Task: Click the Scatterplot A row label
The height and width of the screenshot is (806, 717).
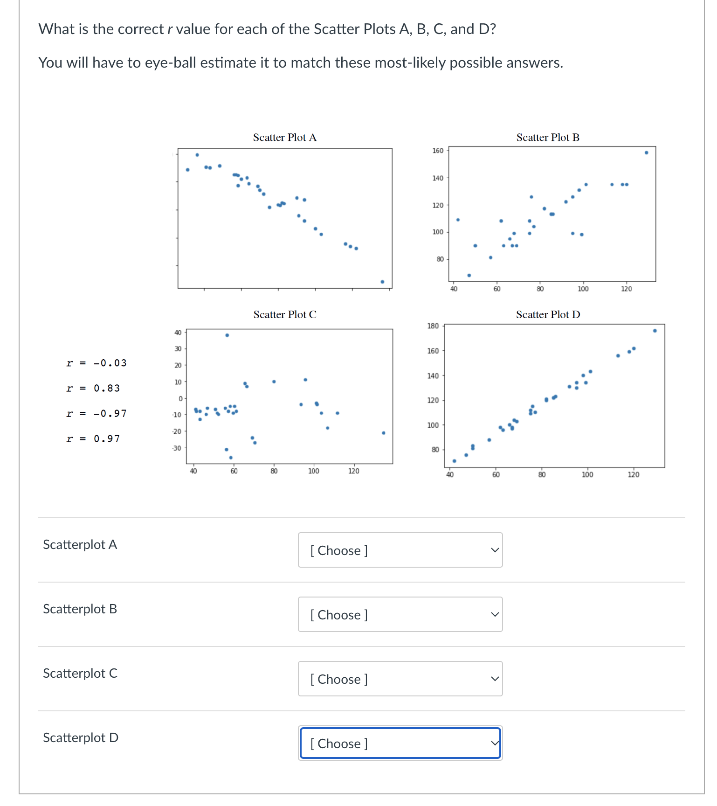Action: pyautogui.click(x=80, y=544)
